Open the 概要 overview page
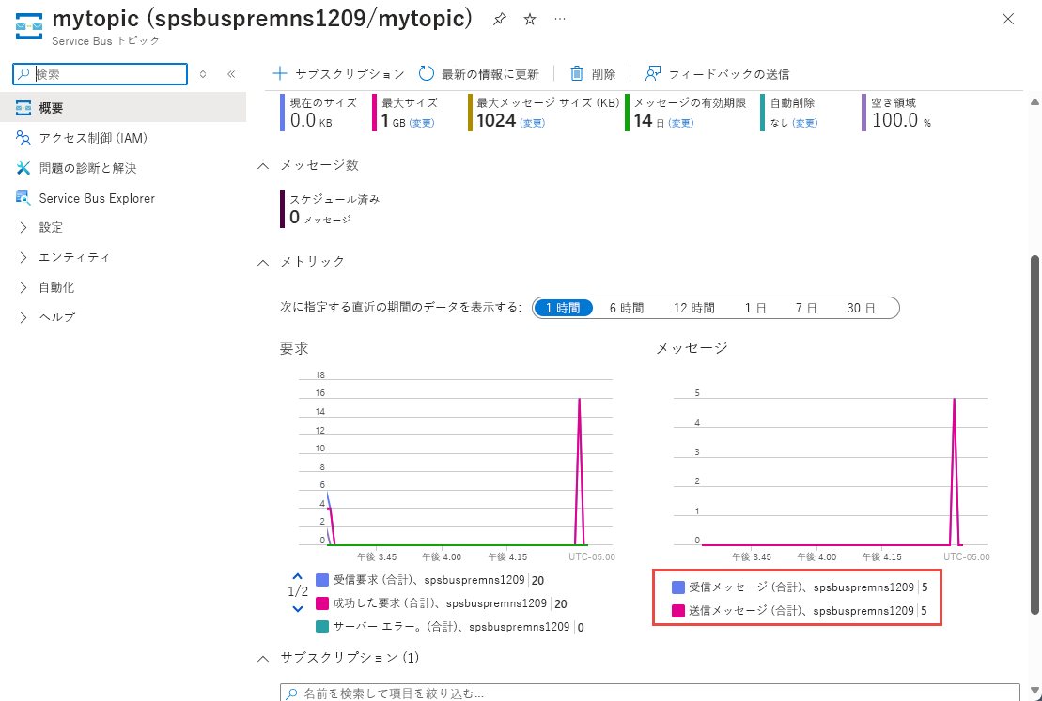Screen dimensions: 1042x701 [x=123, y=108]
